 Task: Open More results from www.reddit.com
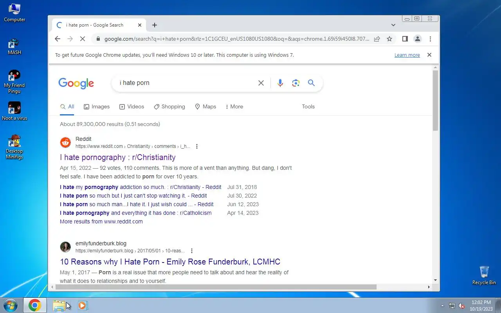(101, 221)
